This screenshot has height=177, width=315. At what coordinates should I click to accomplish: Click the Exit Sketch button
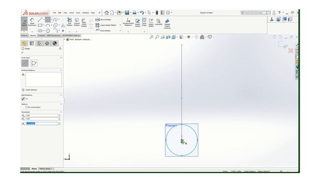[24, 23]
